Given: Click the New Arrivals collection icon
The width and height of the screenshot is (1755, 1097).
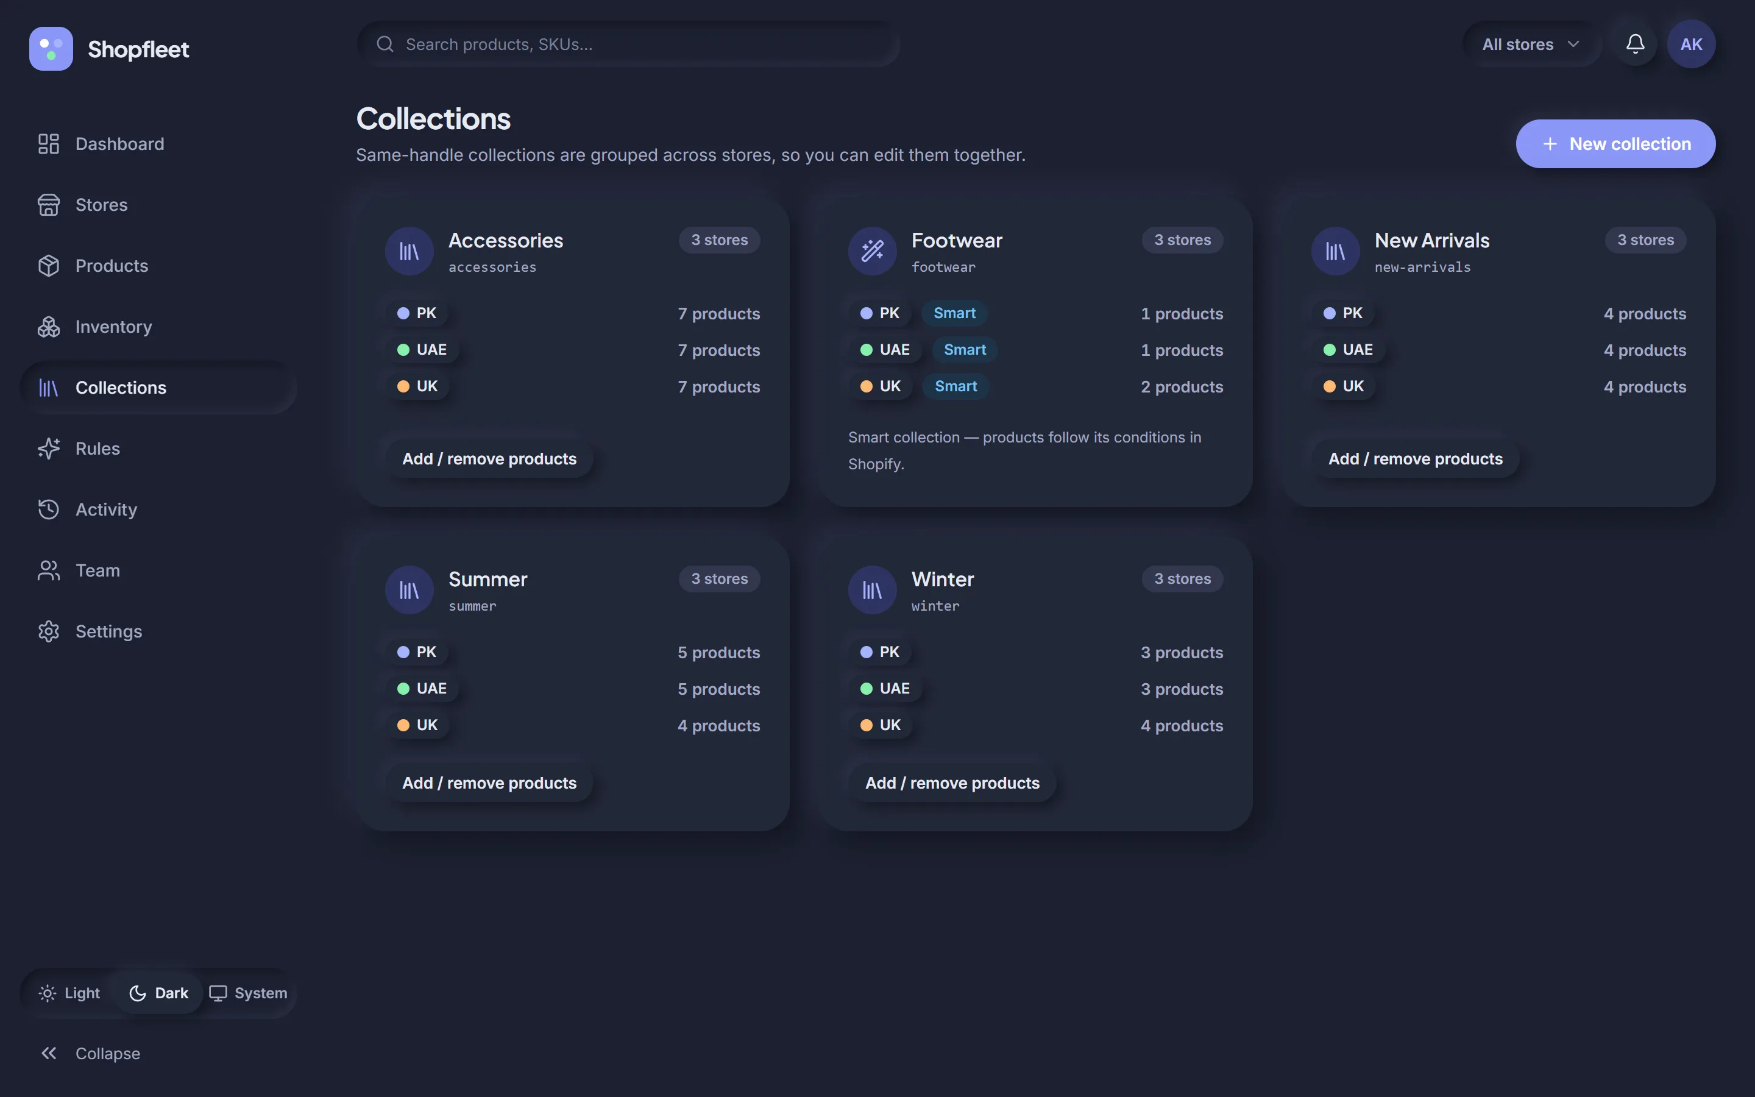Looking at the screenshot, I should click(x=1335, y=252).
